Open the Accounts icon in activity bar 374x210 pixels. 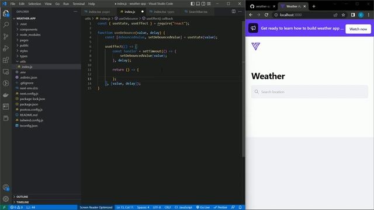point(6,188)
